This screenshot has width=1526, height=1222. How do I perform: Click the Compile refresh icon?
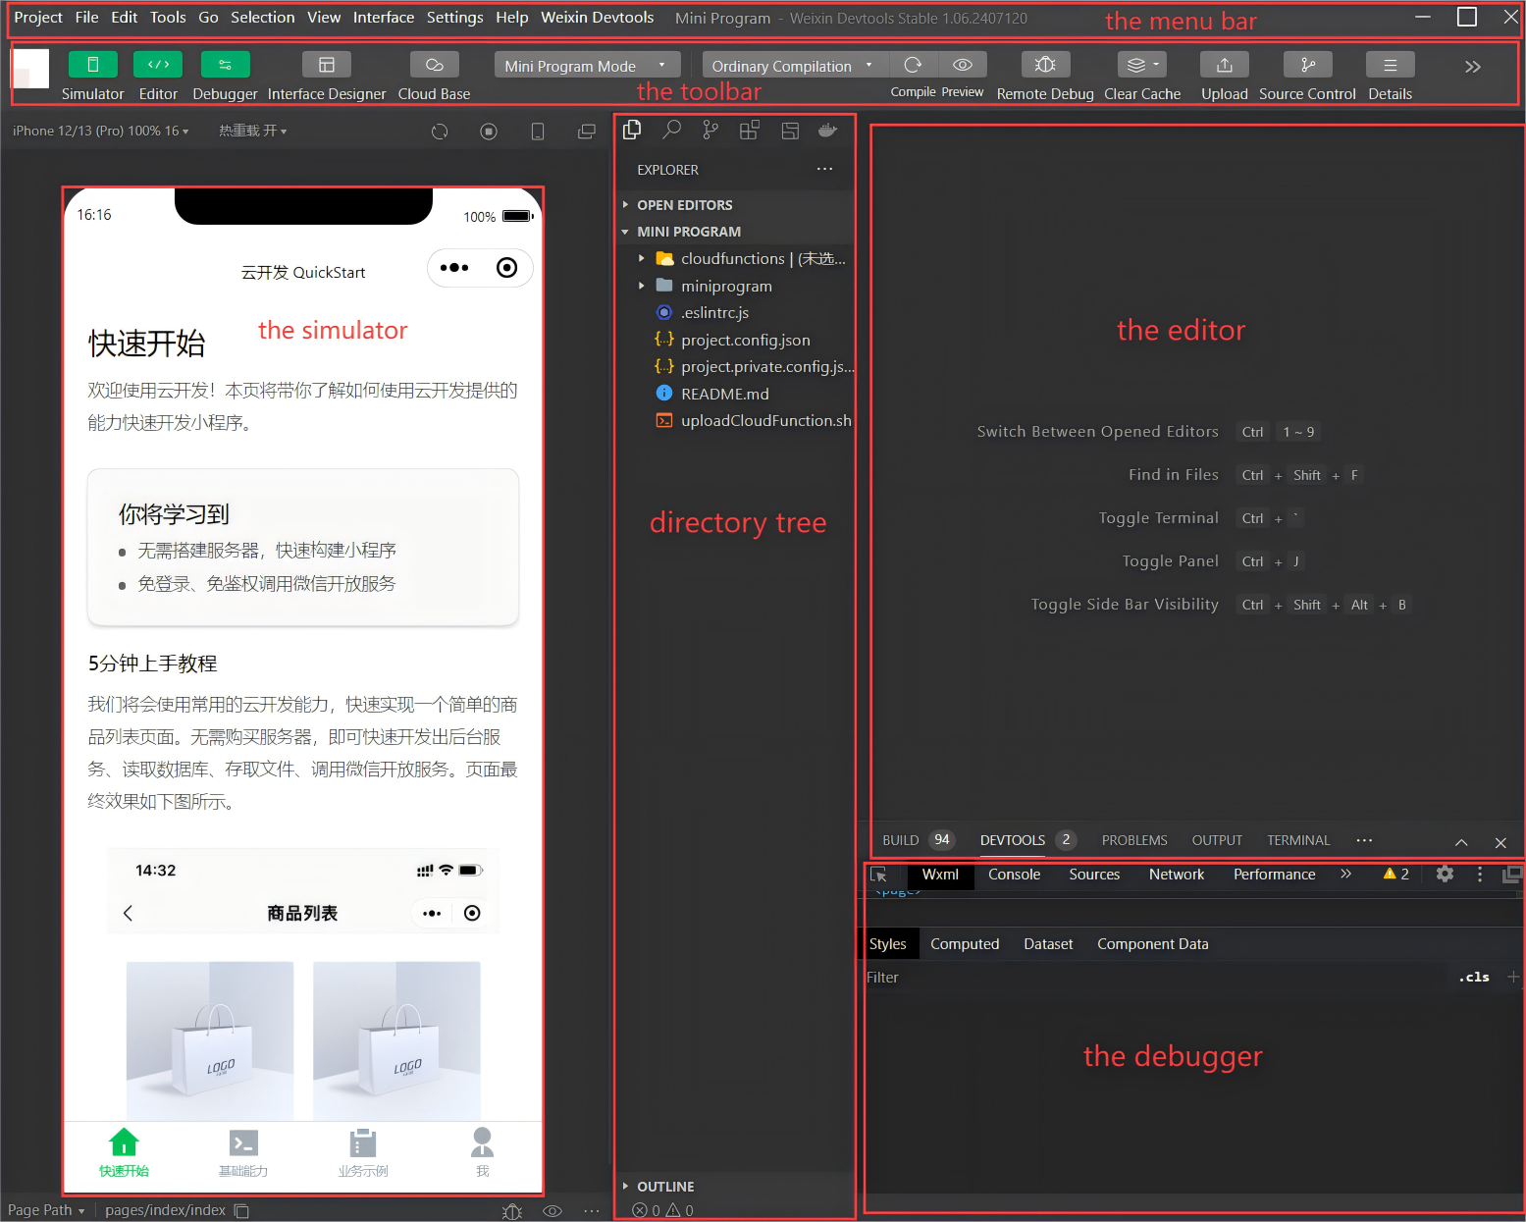point(913,65)
